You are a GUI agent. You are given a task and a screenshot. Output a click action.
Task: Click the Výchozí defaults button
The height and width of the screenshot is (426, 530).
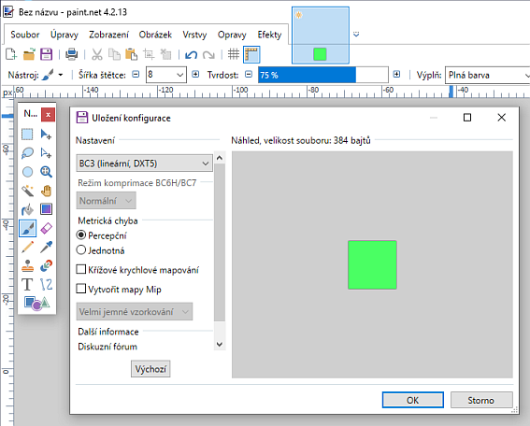coord(150,369)
